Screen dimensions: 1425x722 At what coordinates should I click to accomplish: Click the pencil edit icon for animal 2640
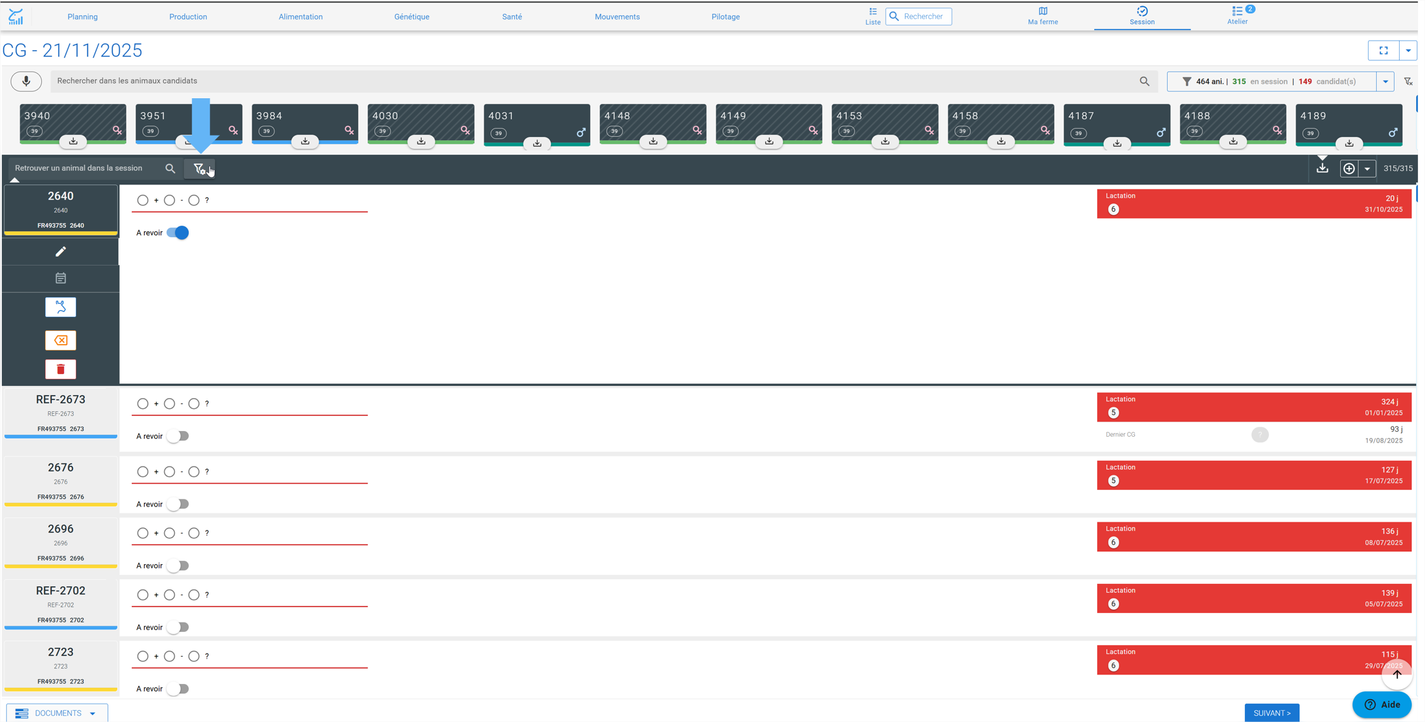(x=61, y=252)
